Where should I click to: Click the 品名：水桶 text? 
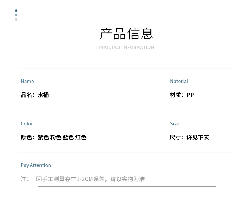[x=35, y=95]
